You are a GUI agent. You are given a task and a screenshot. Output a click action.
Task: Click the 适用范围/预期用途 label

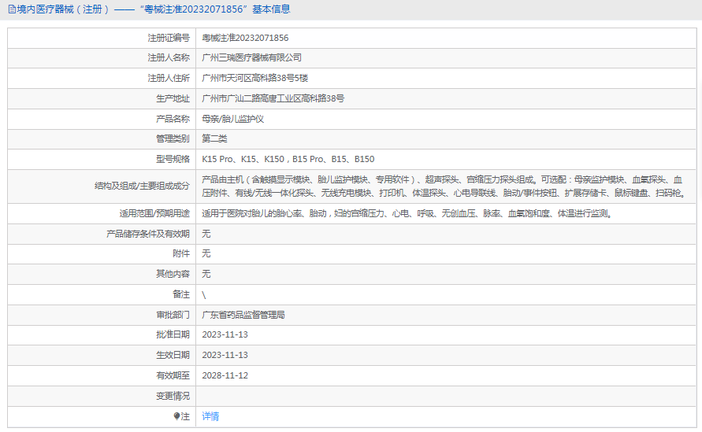coord(154,213)
